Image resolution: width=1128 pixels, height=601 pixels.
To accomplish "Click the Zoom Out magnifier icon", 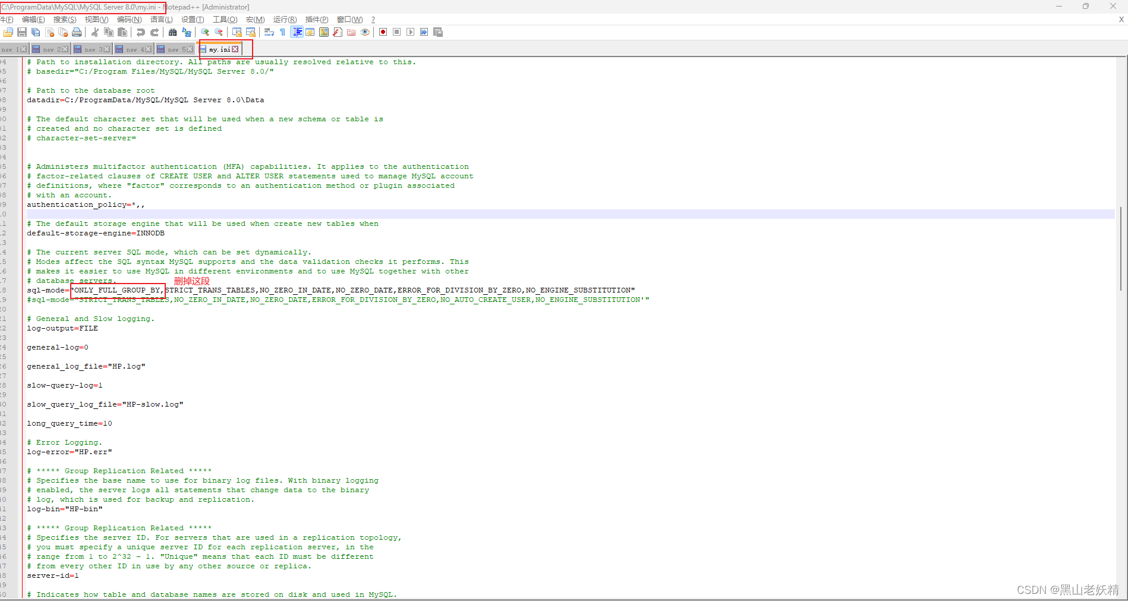I will (x=219, y=32).
